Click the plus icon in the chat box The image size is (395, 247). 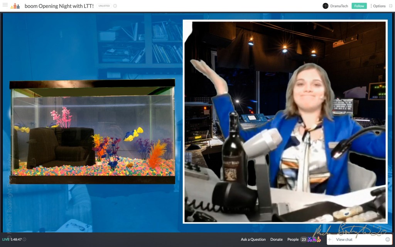[x=330, y=240]
